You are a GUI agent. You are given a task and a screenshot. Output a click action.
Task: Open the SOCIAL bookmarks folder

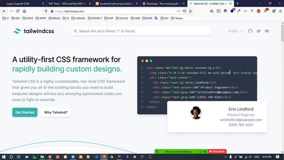click(x=122, y=18)
